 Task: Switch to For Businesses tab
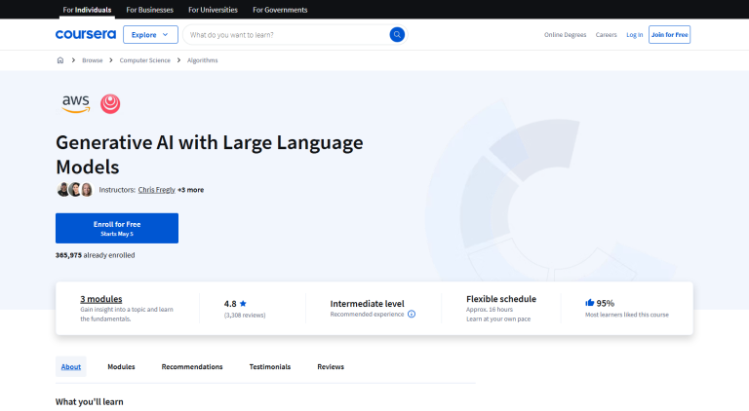tap(149, 10)
